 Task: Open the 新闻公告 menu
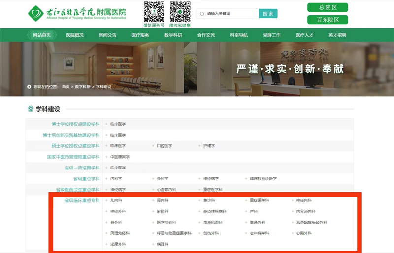pos(107,35)
